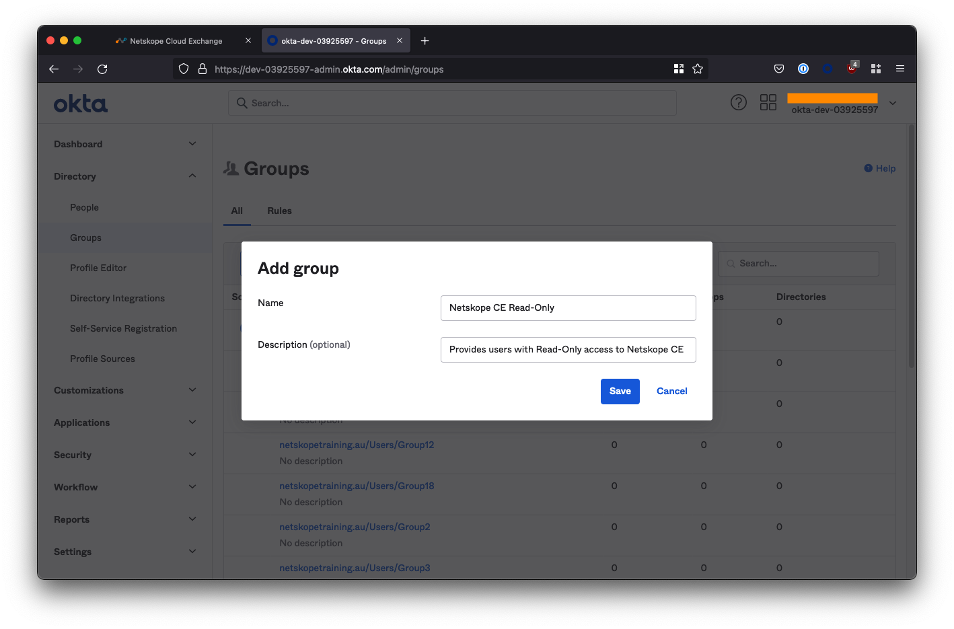This screenshot has width=954, height=629.
Task: Click the Okta help question mark icon
Action: tap(738, 102)
